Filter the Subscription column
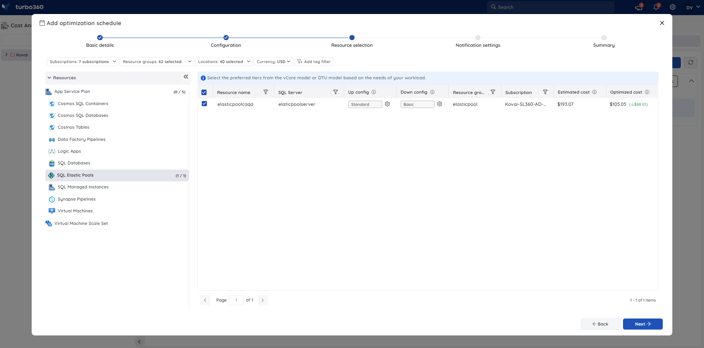The image size is (704, 348). 545,92
